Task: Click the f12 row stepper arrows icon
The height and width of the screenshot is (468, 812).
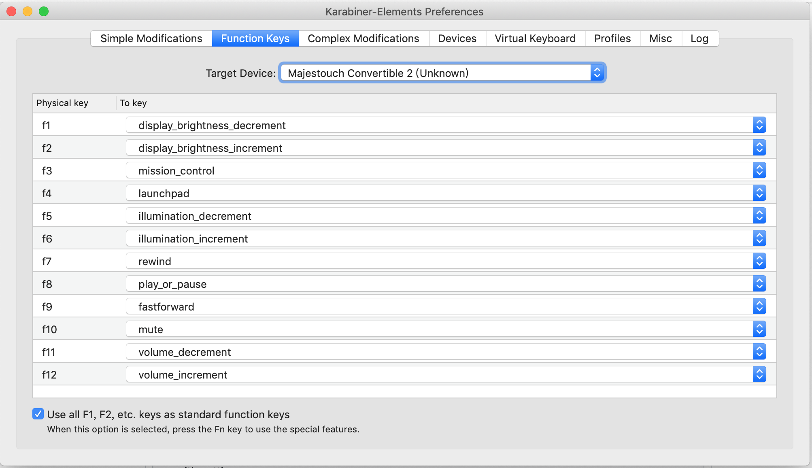Action: [x=759, y=374]
